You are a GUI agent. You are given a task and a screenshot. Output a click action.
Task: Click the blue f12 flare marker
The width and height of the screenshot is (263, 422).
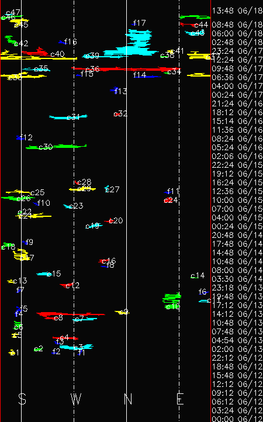(x=20, y=138)
